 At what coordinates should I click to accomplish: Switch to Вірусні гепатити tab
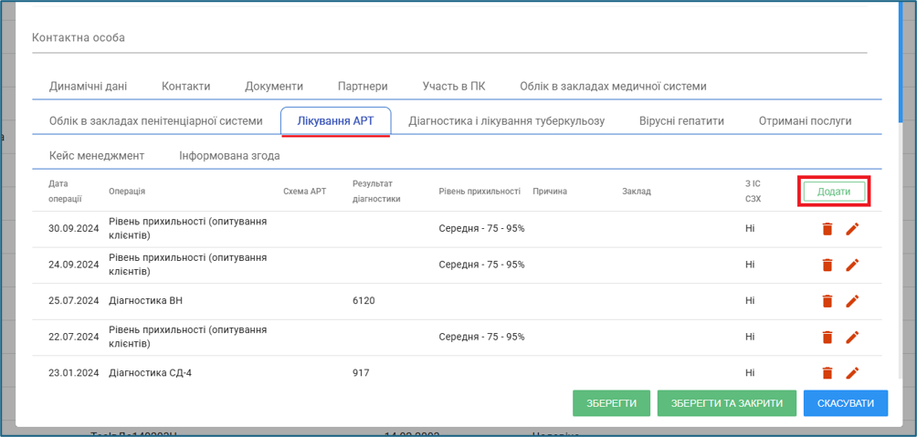click(x=682, y=121)
